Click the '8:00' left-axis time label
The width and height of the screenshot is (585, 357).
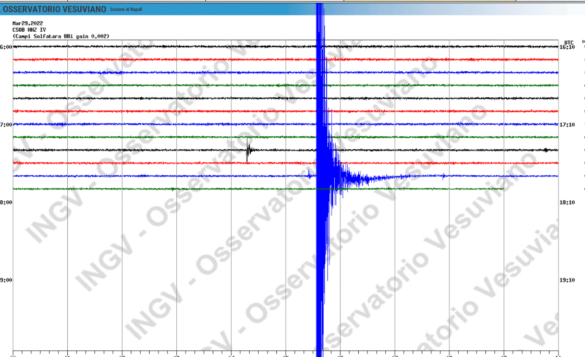6,202
